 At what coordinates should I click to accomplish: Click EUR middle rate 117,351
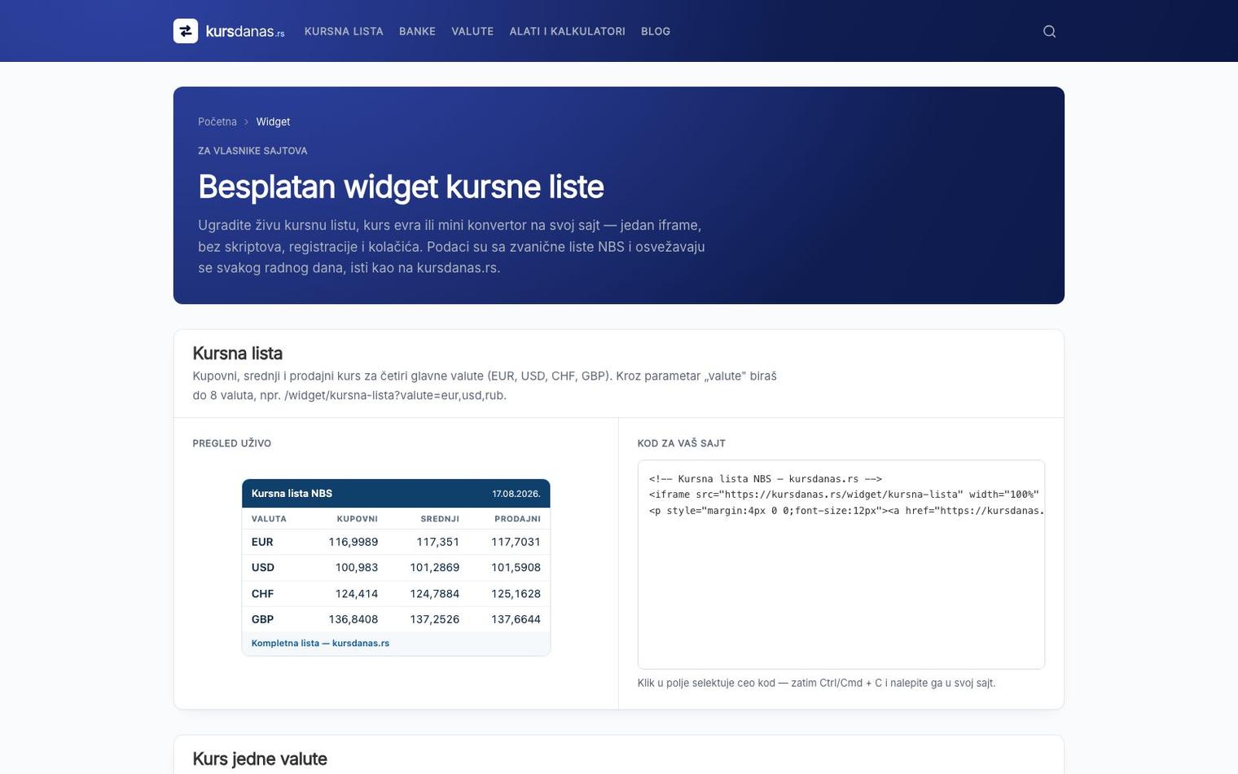438,542
